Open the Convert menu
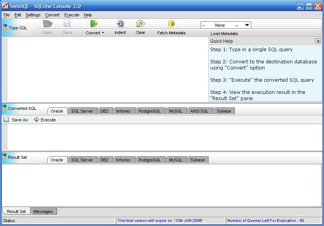The image size is (324, 226). tap(52, 15)
